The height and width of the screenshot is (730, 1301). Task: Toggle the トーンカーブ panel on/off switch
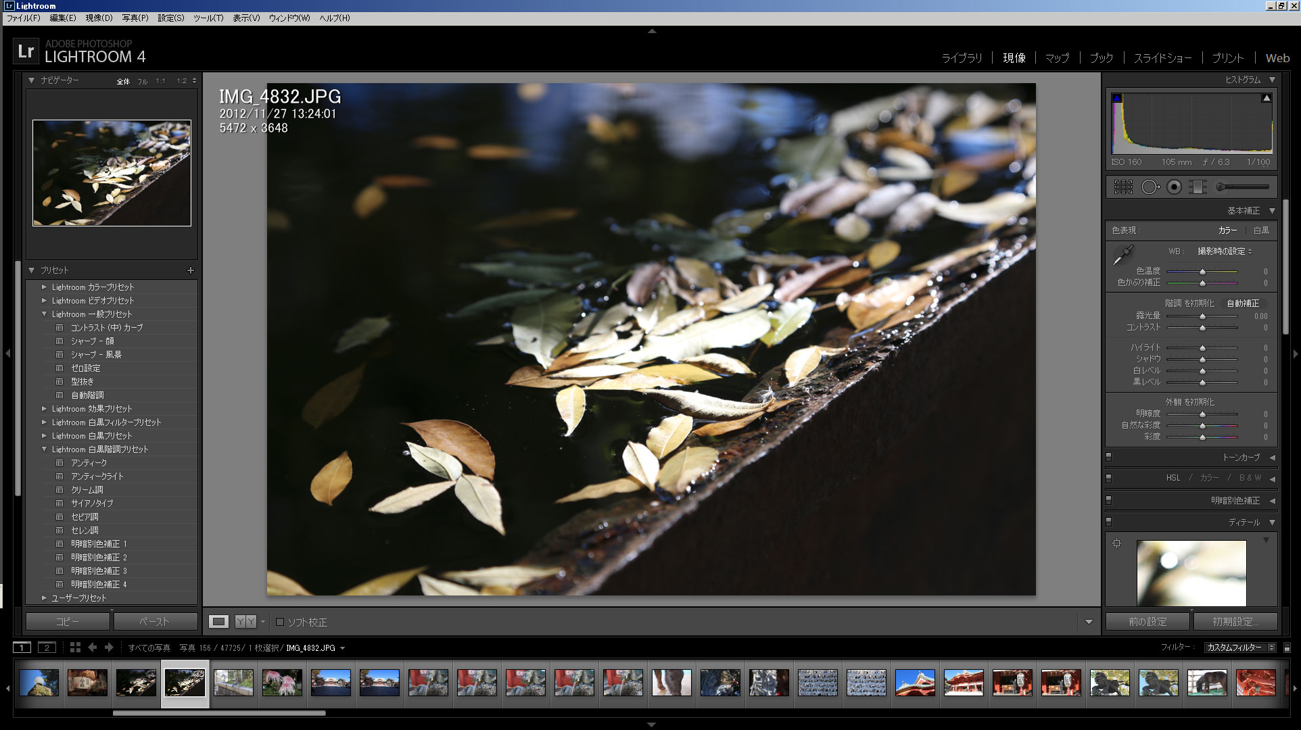1109,458
